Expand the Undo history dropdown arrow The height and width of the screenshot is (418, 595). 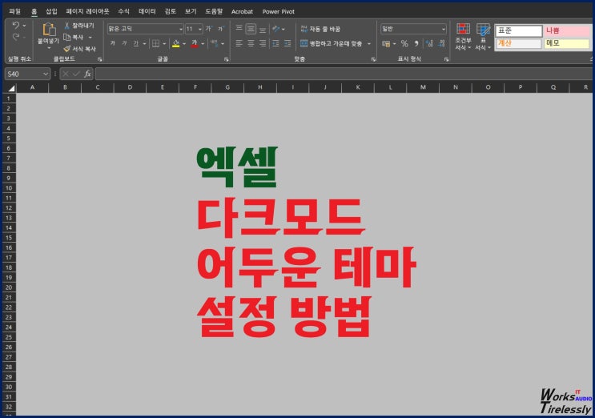pyautogui.click(x=24, y=26)
